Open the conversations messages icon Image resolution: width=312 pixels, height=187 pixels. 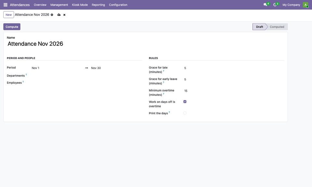[x=265, y=5]
